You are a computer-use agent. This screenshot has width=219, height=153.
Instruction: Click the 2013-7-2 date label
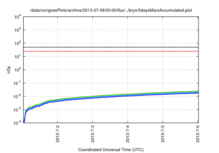point(57,134)
